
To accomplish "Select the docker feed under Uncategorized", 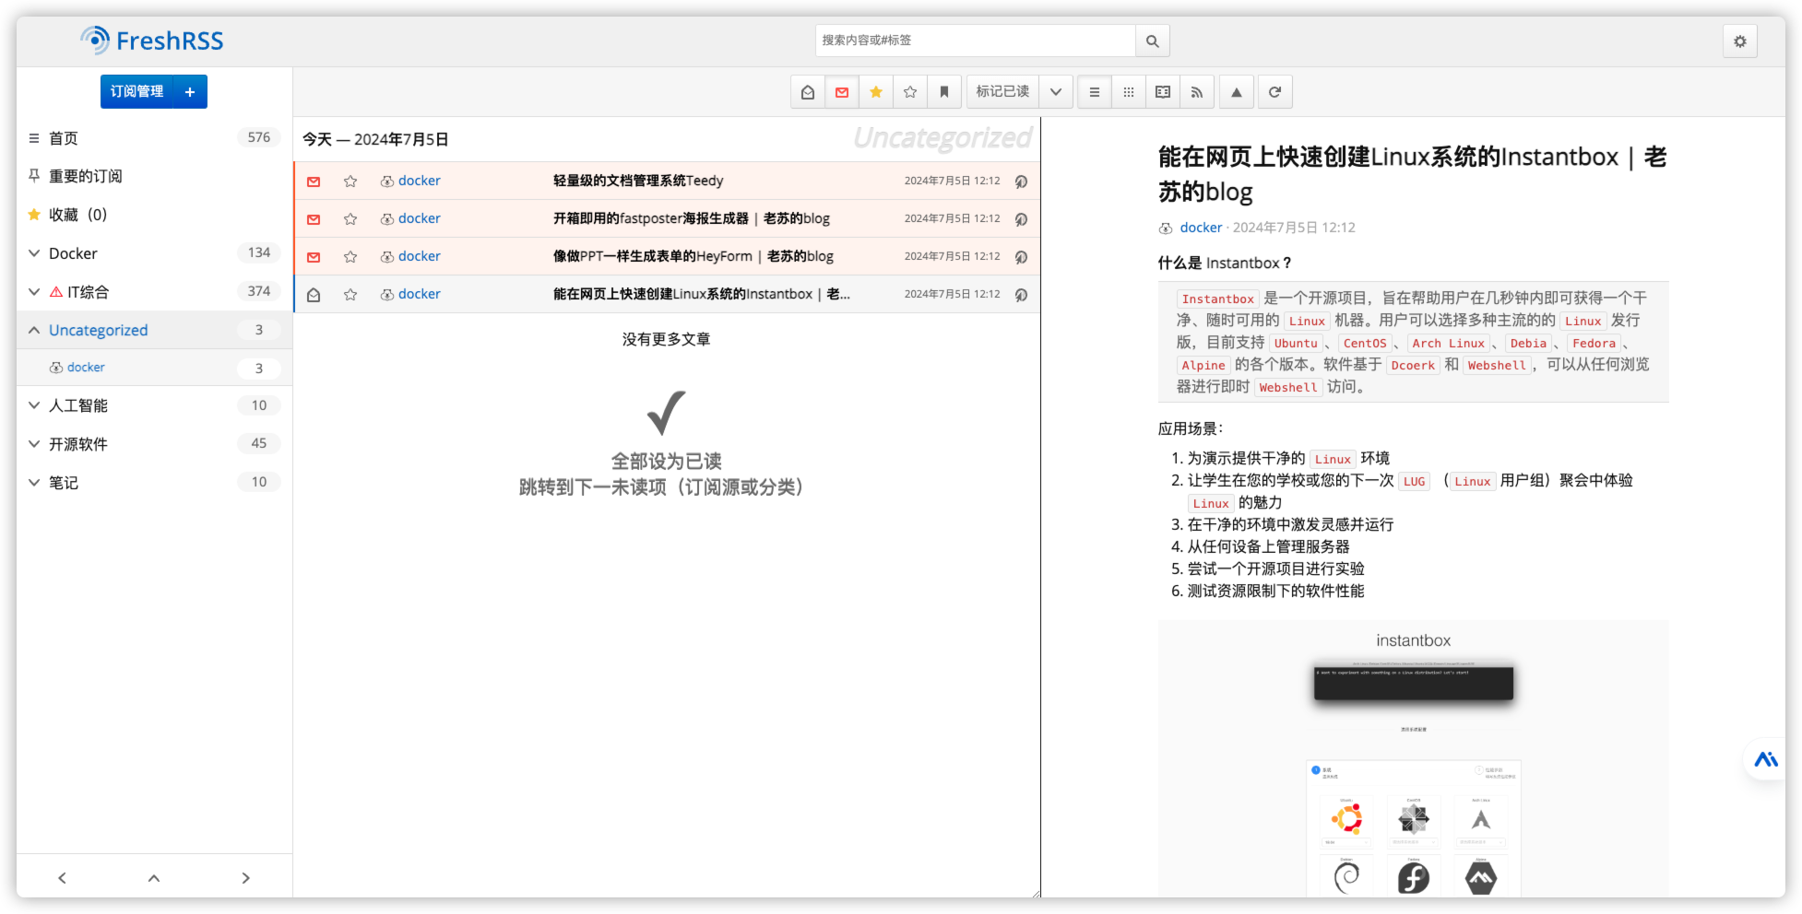I will click(86, 367).
